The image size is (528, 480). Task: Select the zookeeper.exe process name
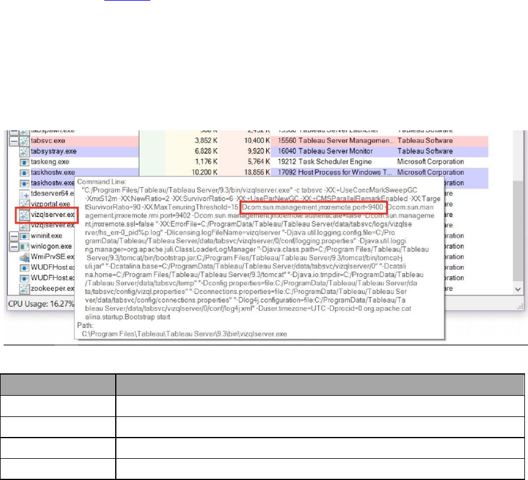(x=52, y=288)
